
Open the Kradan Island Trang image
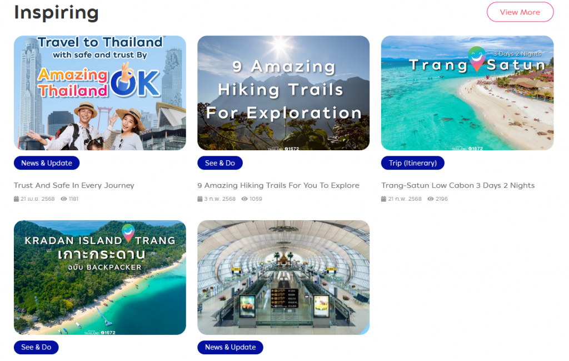(100, 277)
